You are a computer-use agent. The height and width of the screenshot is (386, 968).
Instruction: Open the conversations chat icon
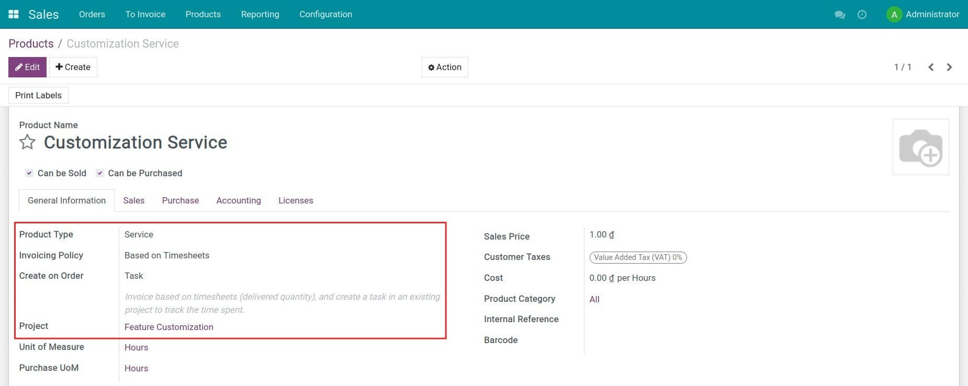[840, 15]
